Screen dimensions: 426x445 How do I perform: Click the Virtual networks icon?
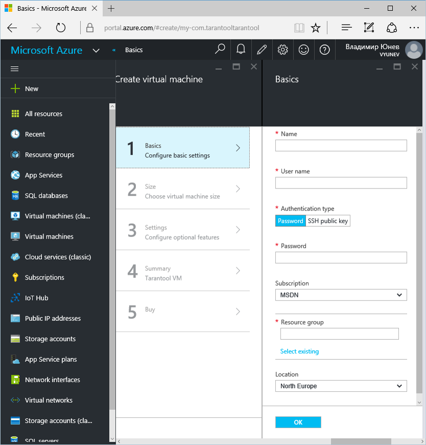pos(15,400)
